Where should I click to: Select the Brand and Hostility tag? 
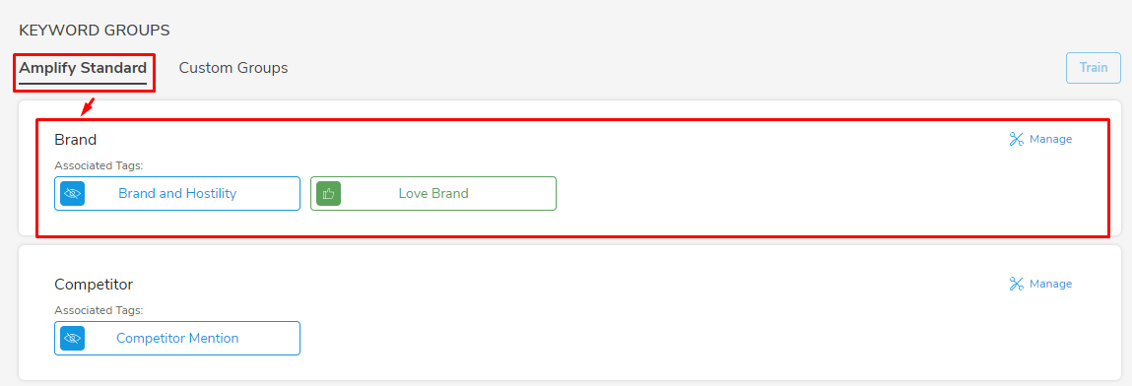click(x=177, y=193)
